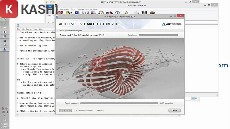Open the Commands menu in WinRAR

(x=64, y=9)
